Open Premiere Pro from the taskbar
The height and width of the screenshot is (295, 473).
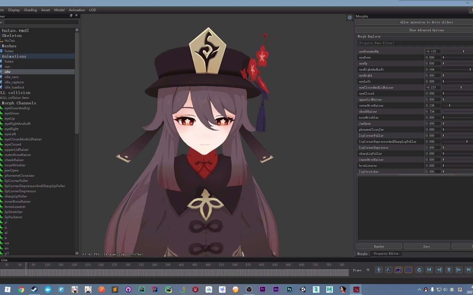pyautogui.click(x=263, y=290)
